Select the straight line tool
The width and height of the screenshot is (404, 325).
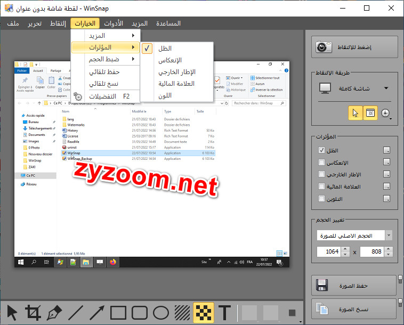click(x=76, y=313)
